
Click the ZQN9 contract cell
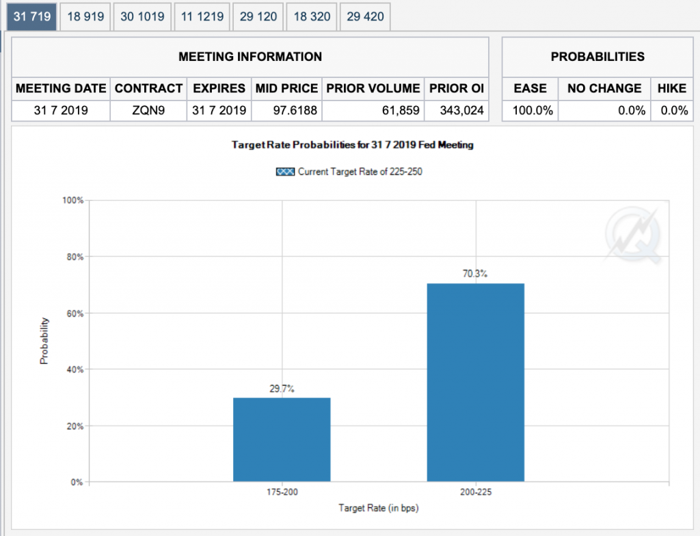coord(148,110)
